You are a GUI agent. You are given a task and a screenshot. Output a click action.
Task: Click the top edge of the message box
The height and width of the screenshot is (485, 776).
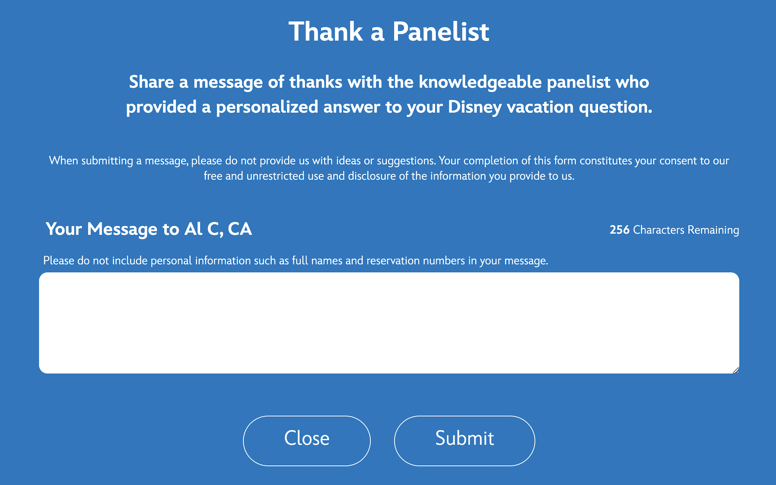coord(388,275)
